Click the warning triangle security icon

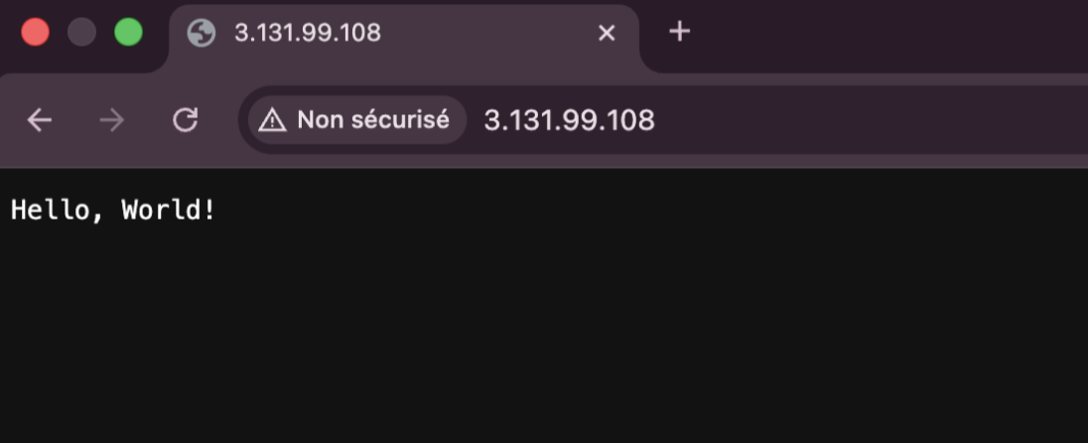(272, 120)
